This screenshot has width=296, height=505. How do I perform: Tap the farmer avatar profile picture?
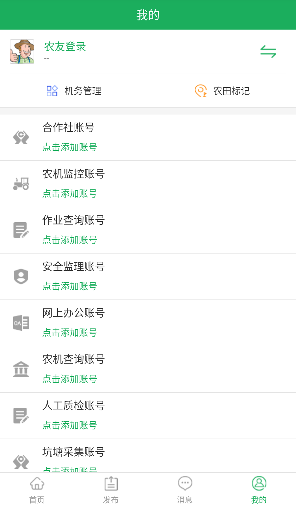(22, 52)
